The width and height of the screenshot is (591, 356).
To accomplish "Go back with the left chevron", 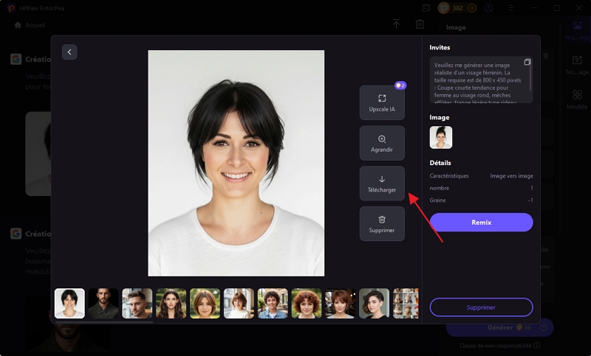I will pyautogui.click(x=69, y=52).
